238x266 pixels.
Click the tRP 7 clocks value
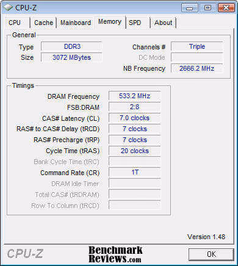(135, 140)
